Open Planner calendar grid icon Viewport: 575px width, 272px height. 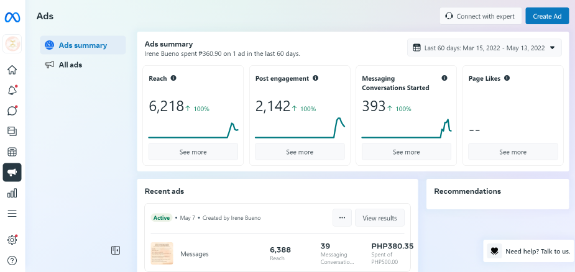(x=12, y=152)
